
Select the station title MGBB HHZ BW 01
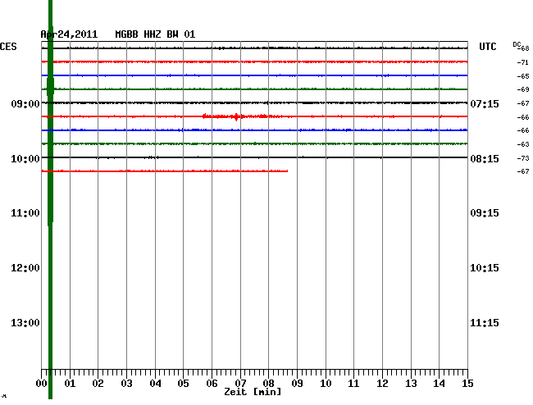pyautogui.click(x=155, y=34)
